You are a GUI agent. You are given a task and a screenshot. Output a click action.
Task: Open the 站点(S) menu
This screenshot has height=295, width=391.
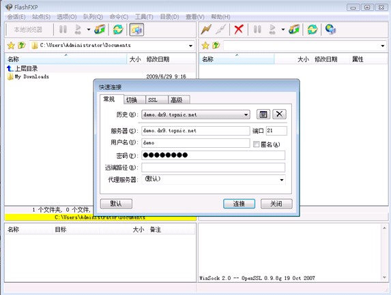tap(42, 17)
